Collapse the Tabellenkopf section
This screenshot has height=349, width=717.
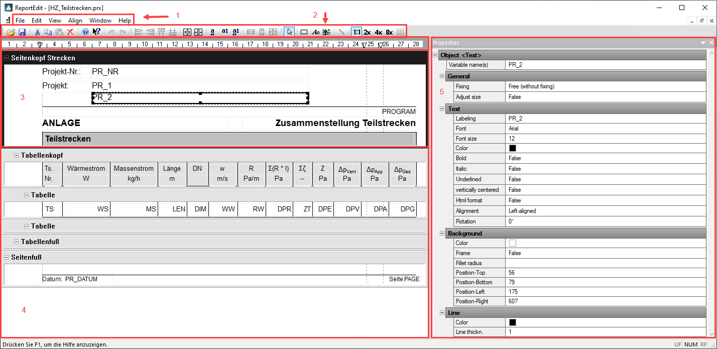(17, 155)
